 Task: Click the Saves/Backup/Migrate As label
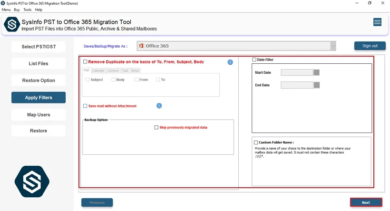click(106, 46)
